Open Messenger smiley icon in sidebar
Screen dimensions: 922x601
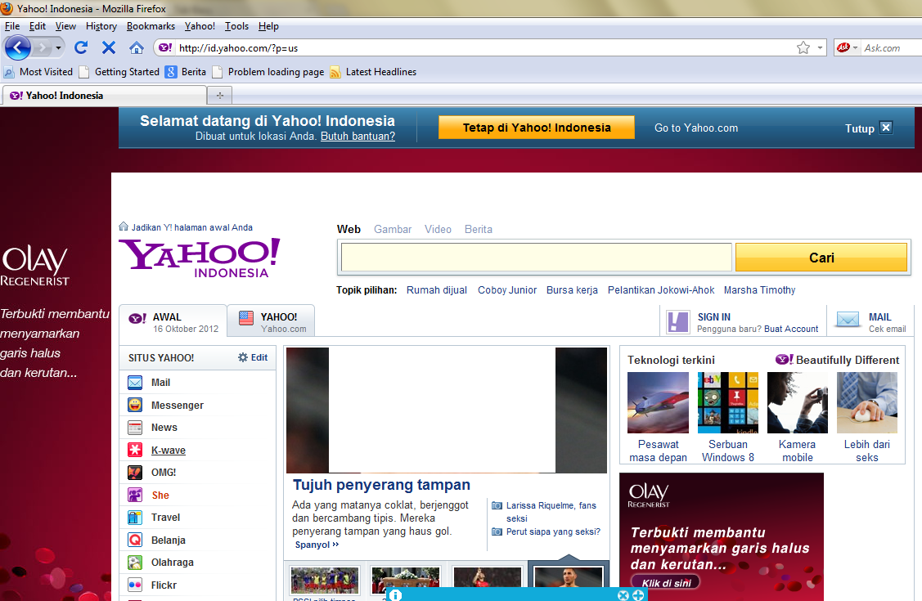135,405
